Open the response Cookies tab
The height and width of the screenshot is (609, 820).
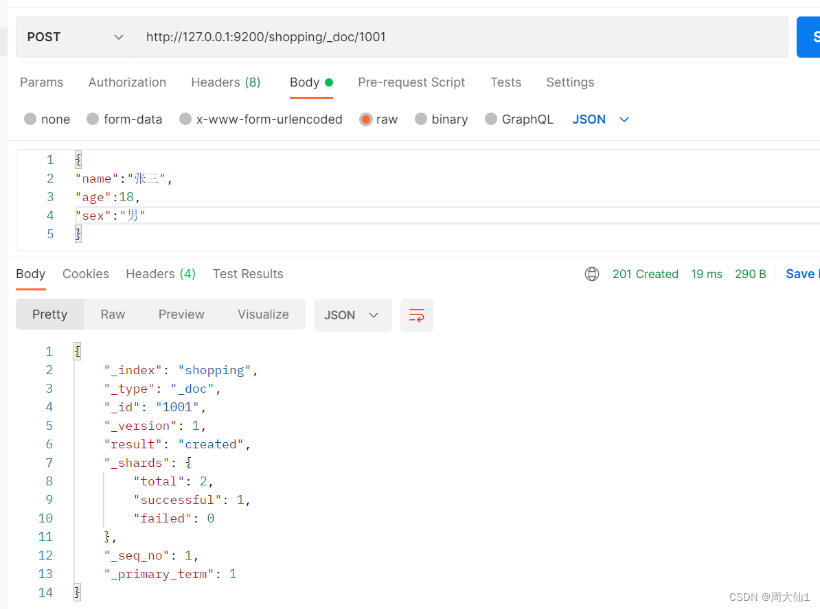86,274
